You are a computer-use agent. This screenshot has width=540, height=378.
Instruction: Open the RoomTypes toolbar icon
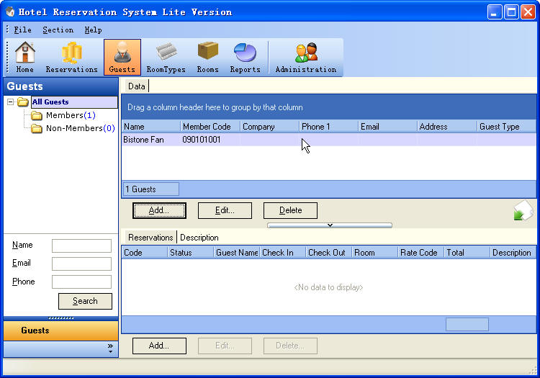pos(166,57)
